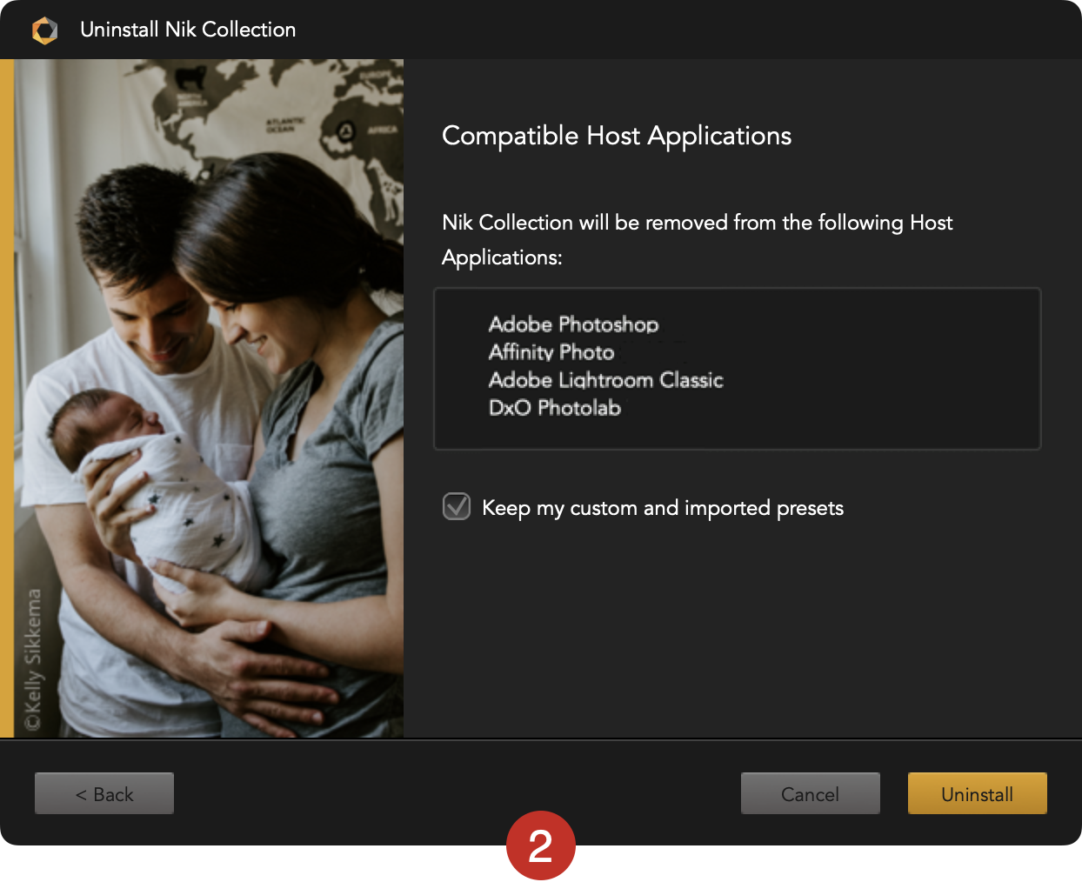Click the Uninstall Nik Collection window title
The image size is (1082, 882).
[188, 30]
